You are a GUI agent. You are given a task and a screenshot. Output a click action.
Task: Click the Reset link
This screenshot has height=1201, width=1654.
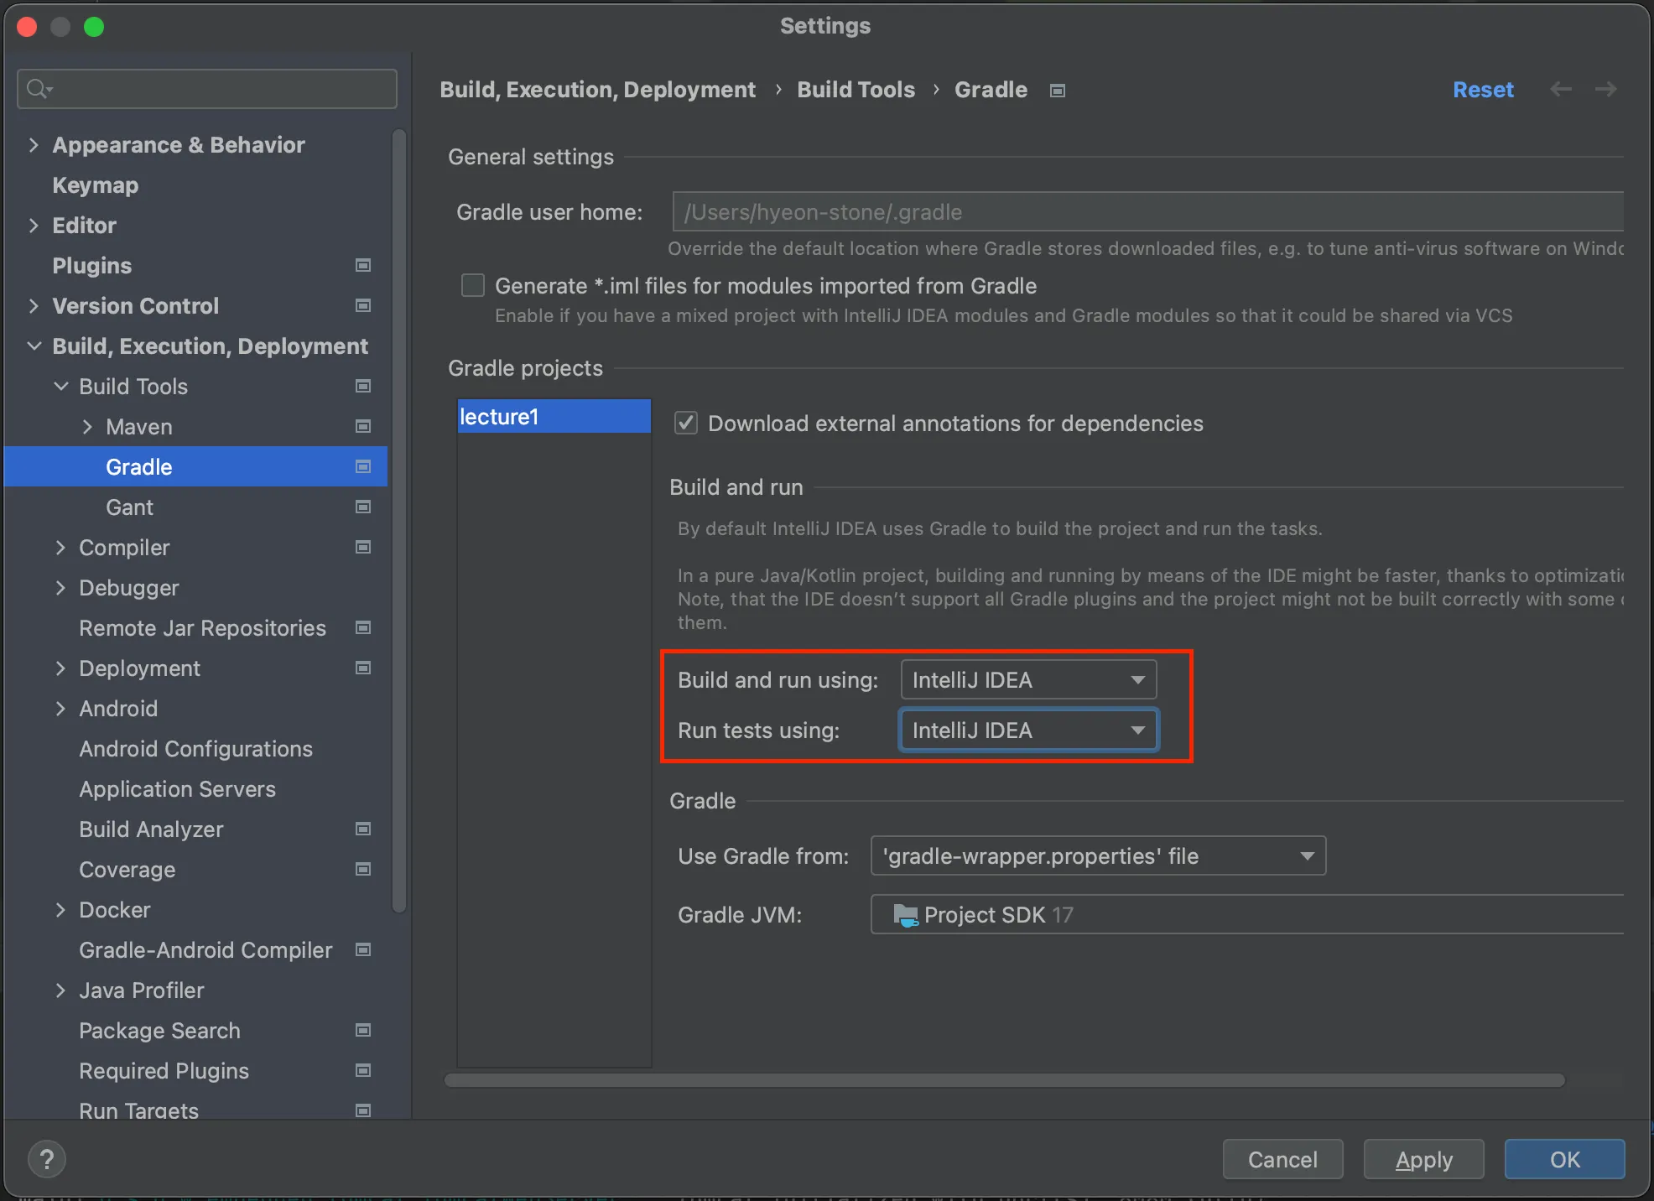[x=1482, y=90]
